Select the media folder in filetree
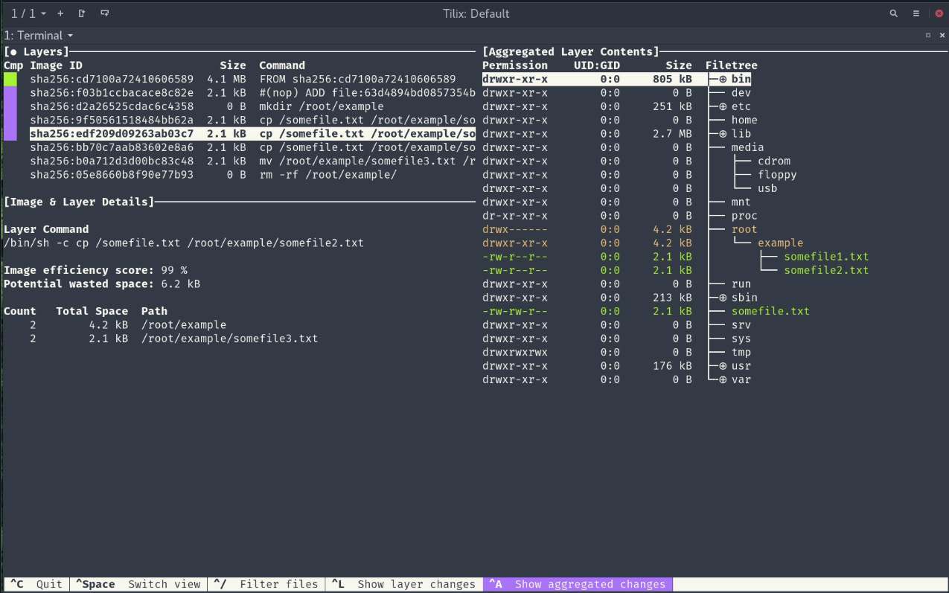 tap(747, 147)
